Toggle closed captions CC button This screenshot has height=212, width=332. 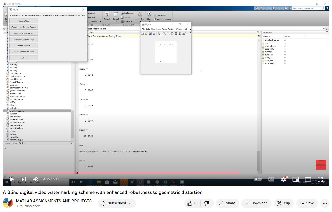tap(271, 179)
